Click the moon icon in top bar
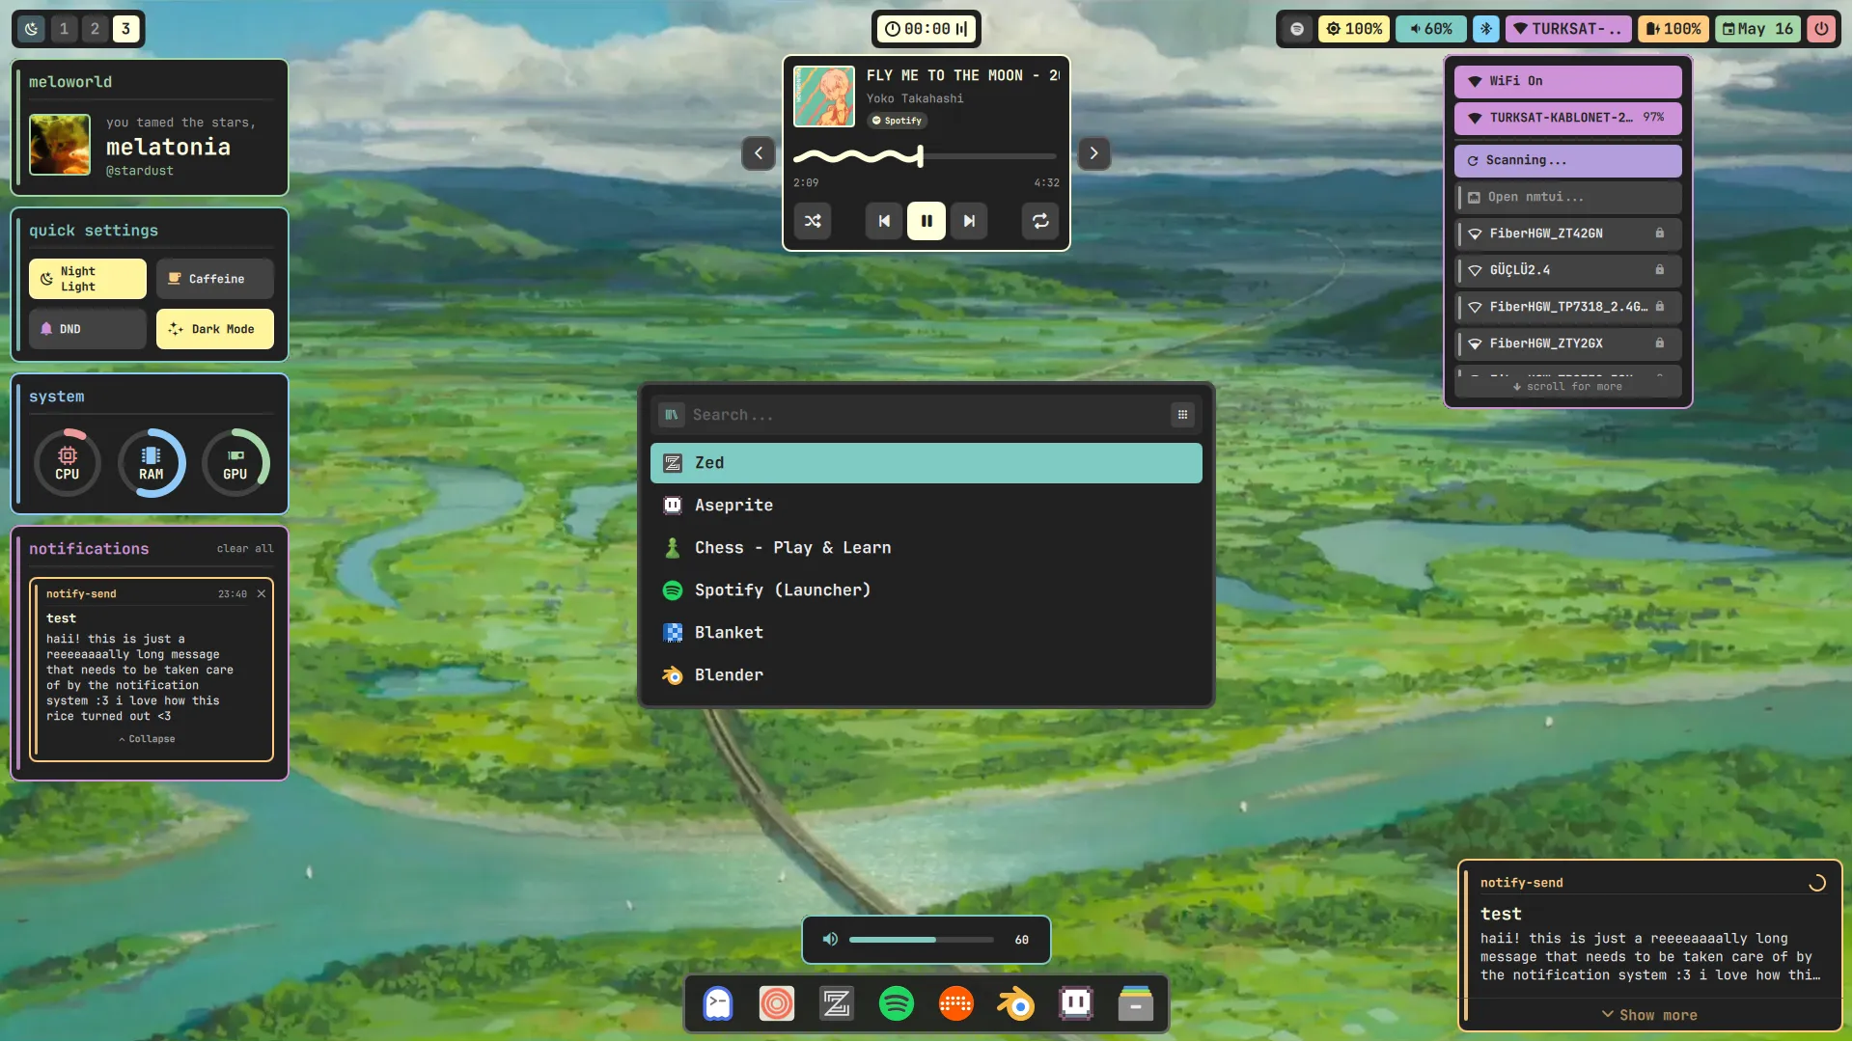This screenshot has width=1853, height=1042. coord(32,29)
